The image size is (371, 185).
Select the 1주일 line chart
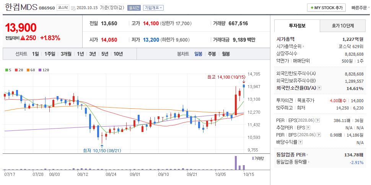tap(50, 54)
